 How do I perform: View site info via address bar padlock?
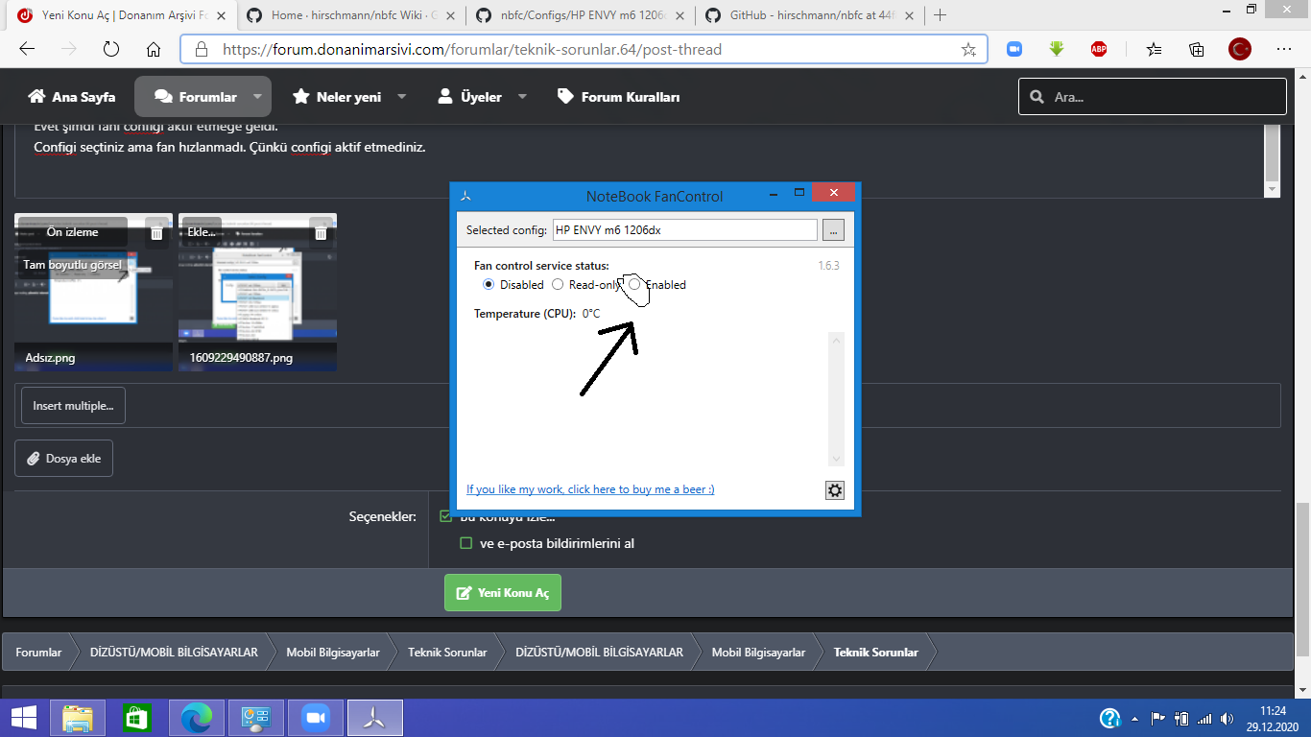[201, 50]
